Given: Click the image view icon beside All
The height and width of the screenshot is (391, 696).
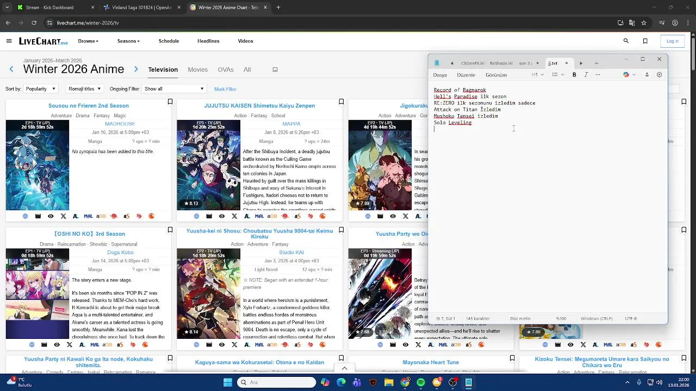Looking at the screenshot, I should coord(275,70).
